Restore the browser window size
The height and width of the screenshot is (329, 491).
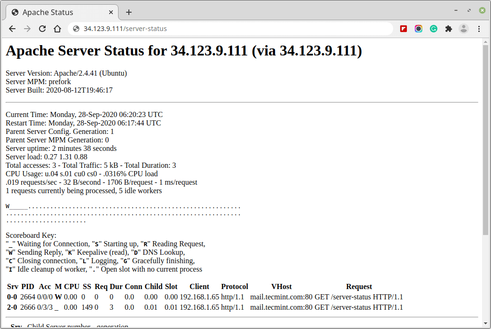coord(469,10)
